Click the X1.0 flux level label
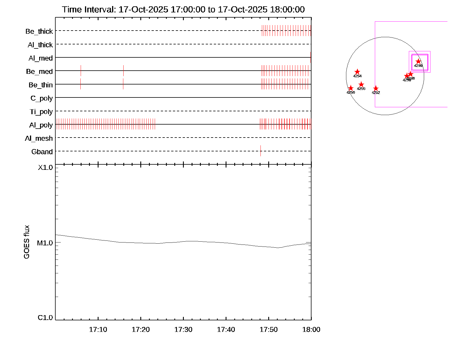Viewport: 461px width, 346px height. (x=45, y=168)
